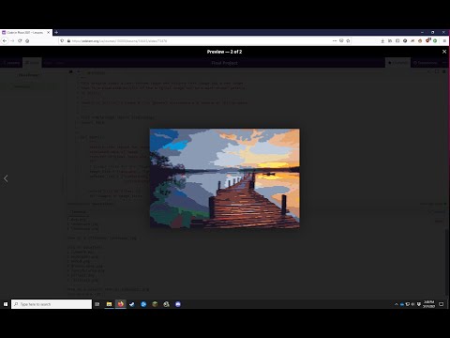The width and height of the screenshot is (450, 338).
Task: Toggle the browser sidebar icon
Action: 397,40
